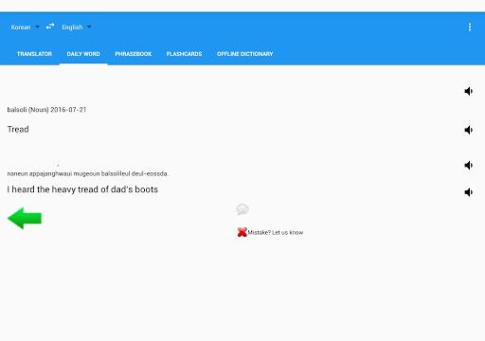Switch to the Translator tab

click(34, 54)
